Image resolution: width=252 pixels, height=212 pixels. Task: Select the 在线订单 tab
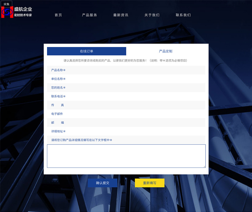pos(87,51)
